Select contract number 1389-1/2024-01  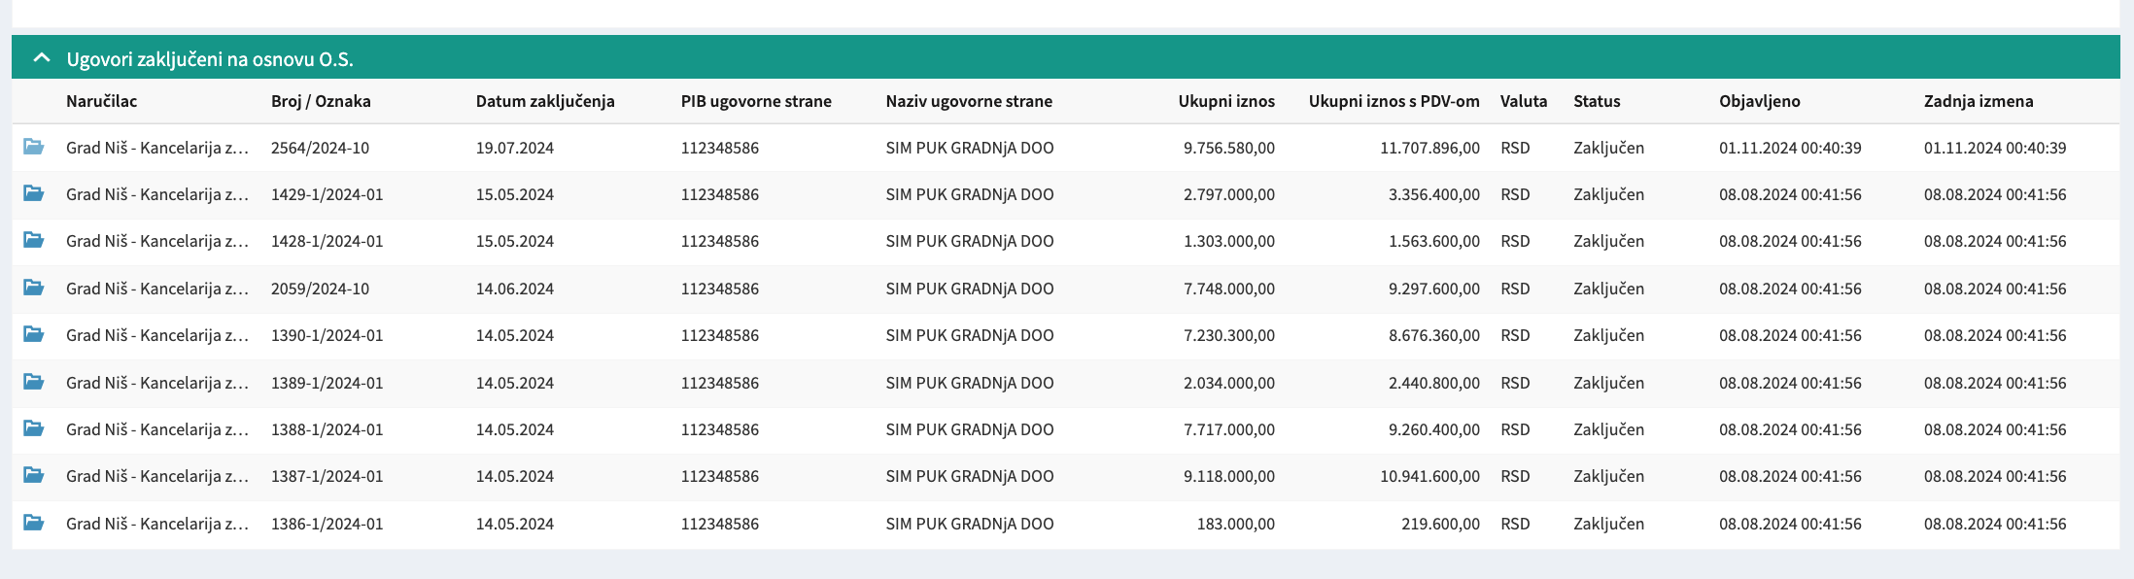[327, 383]
